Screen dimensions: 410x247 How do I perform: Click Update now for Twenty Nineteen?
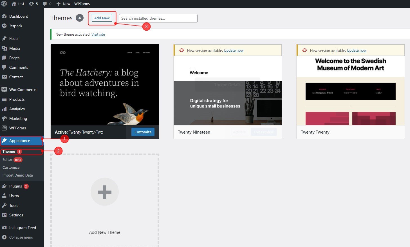[234, 51]
